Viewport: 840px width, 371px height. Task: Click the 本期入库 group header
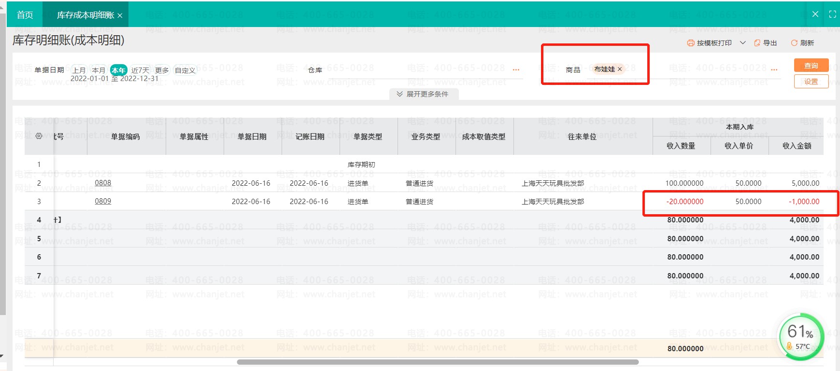(x=740, y=127)
